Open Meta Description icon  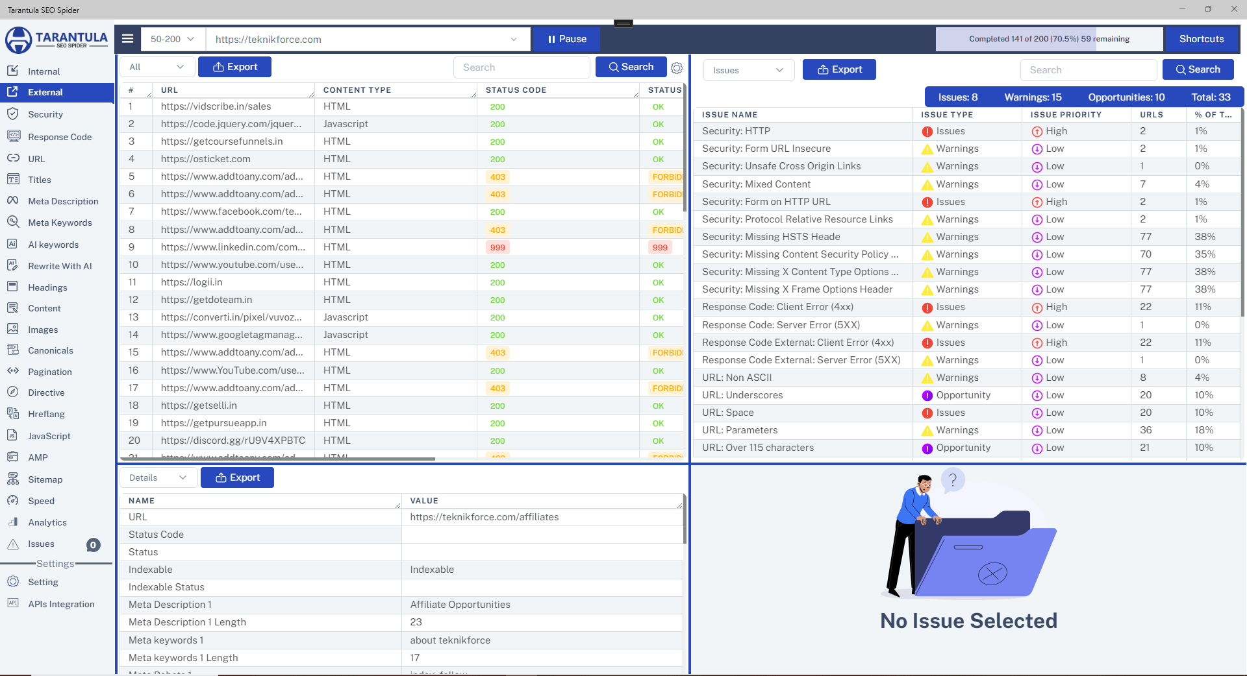coord(13,200)
